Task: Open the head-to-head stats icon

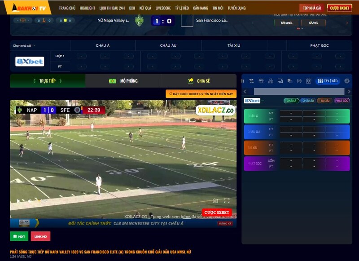Action: tap(289, 81)
